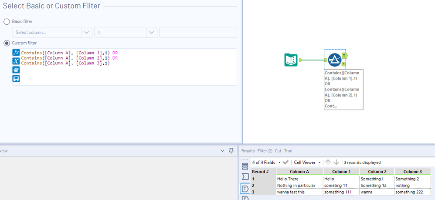Select the 'wanna' cell in Column 2
This screenshot has width=435, height=200.
[x=377, y=192]
